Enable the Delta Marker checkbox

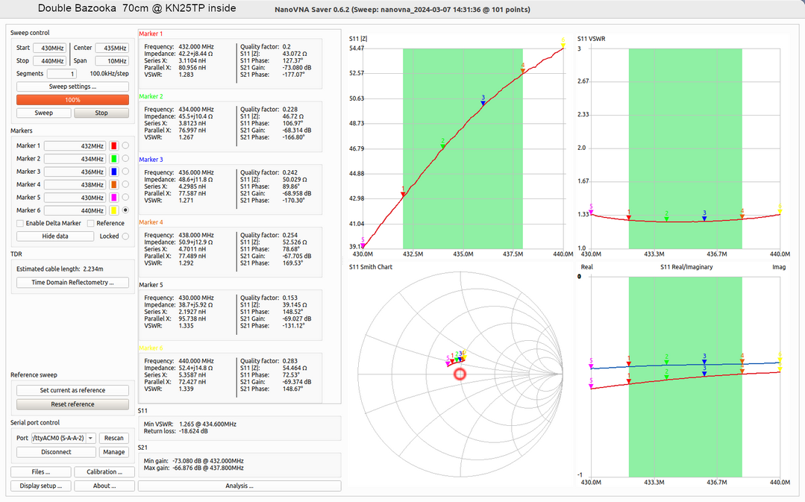[20, 223]
